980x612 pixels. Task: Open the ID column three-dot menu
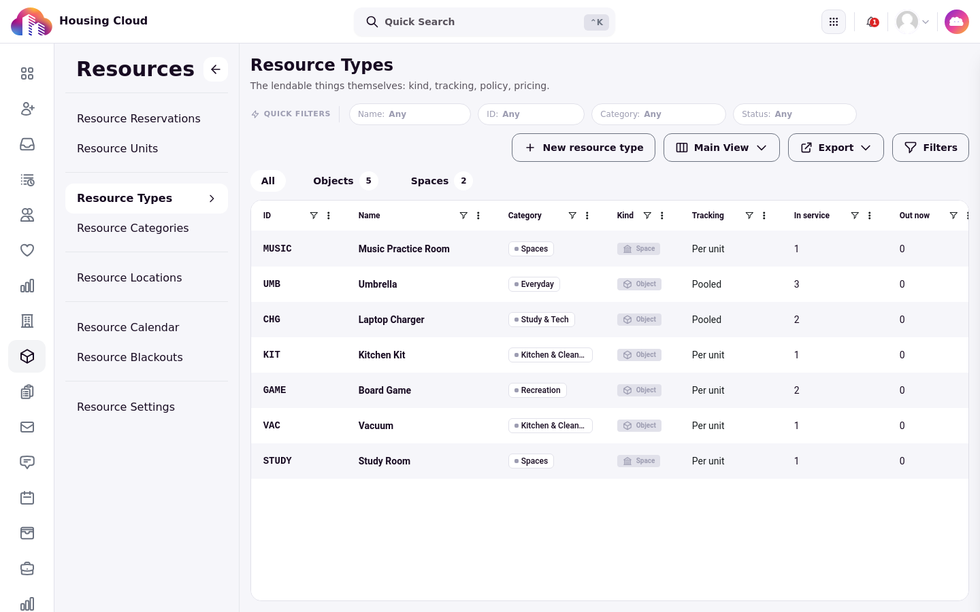coord(329,216)
